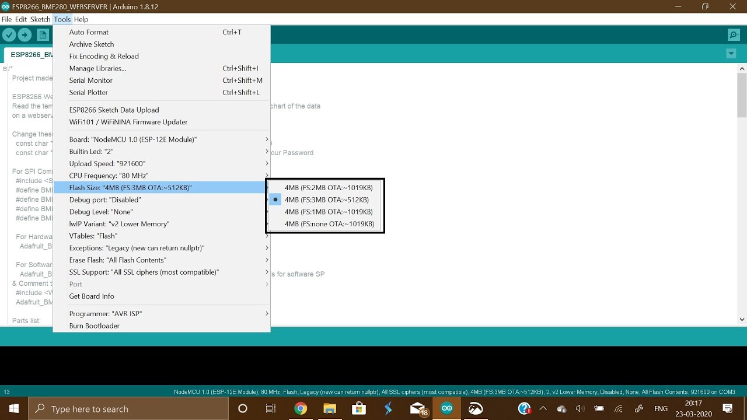Open Task View on the taskbar
Screen dimensions: 747x420
tap(271, 409)
